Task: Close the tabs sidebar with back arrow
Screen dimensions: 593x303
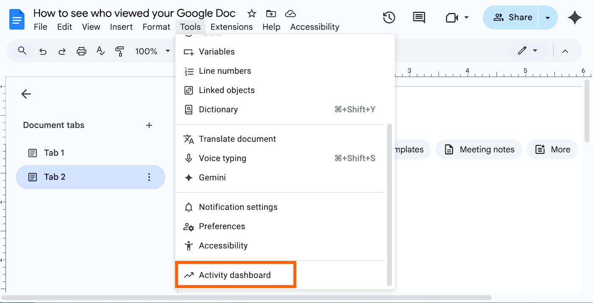Action: (26, 94)
